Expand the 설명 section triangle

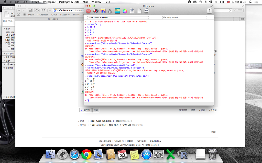coord(4,61)
